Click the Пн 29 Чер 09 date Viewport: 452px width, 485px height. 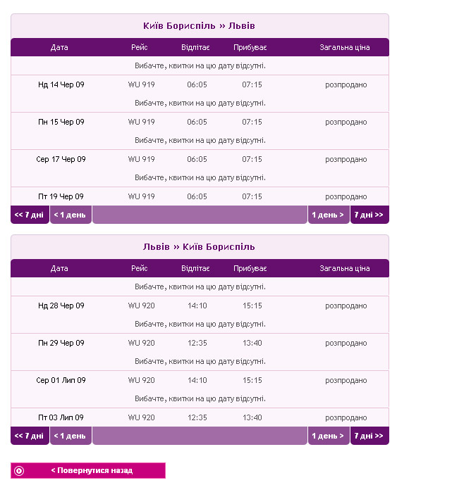(x=61, y=343)
